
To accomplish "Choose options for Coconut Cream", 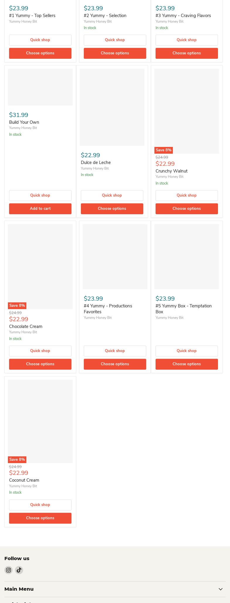I will click(x=40, y=518).
